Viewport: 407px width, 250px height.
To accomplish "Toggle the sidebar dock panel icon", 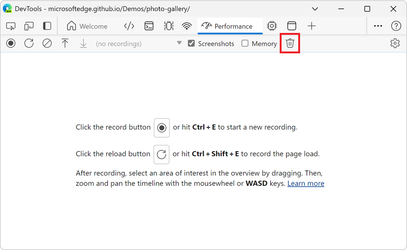I will (47, 26).
